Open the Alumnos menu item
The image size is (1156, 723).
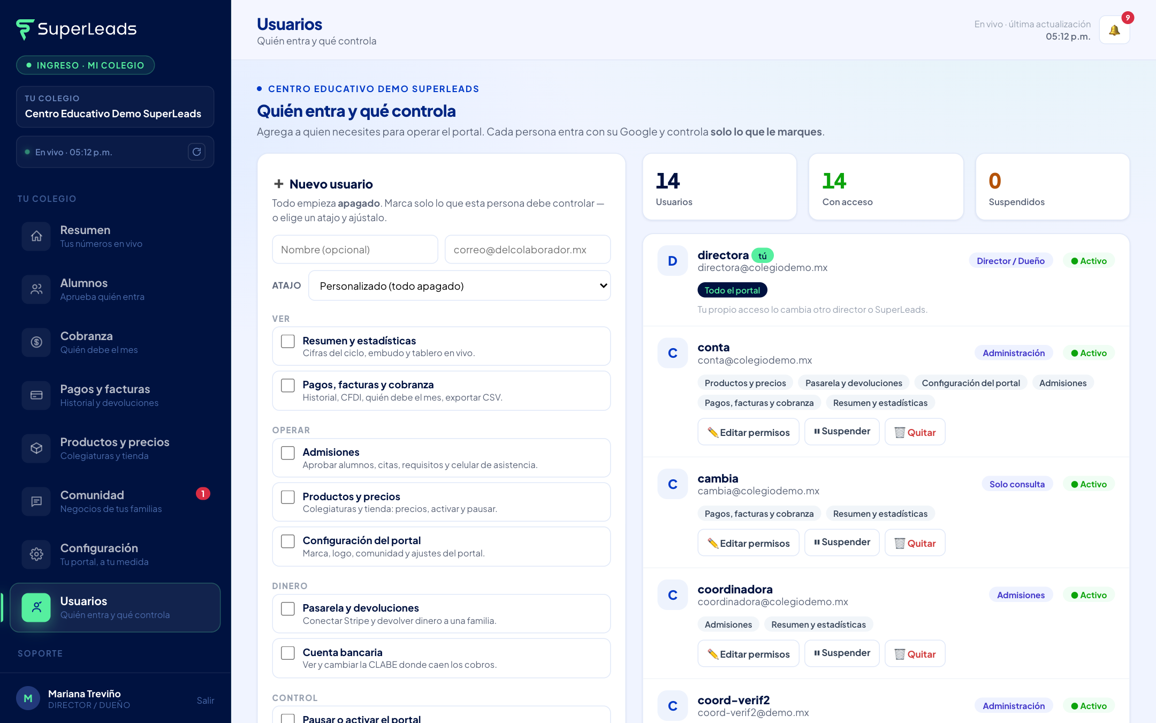(x=115, y=289)
